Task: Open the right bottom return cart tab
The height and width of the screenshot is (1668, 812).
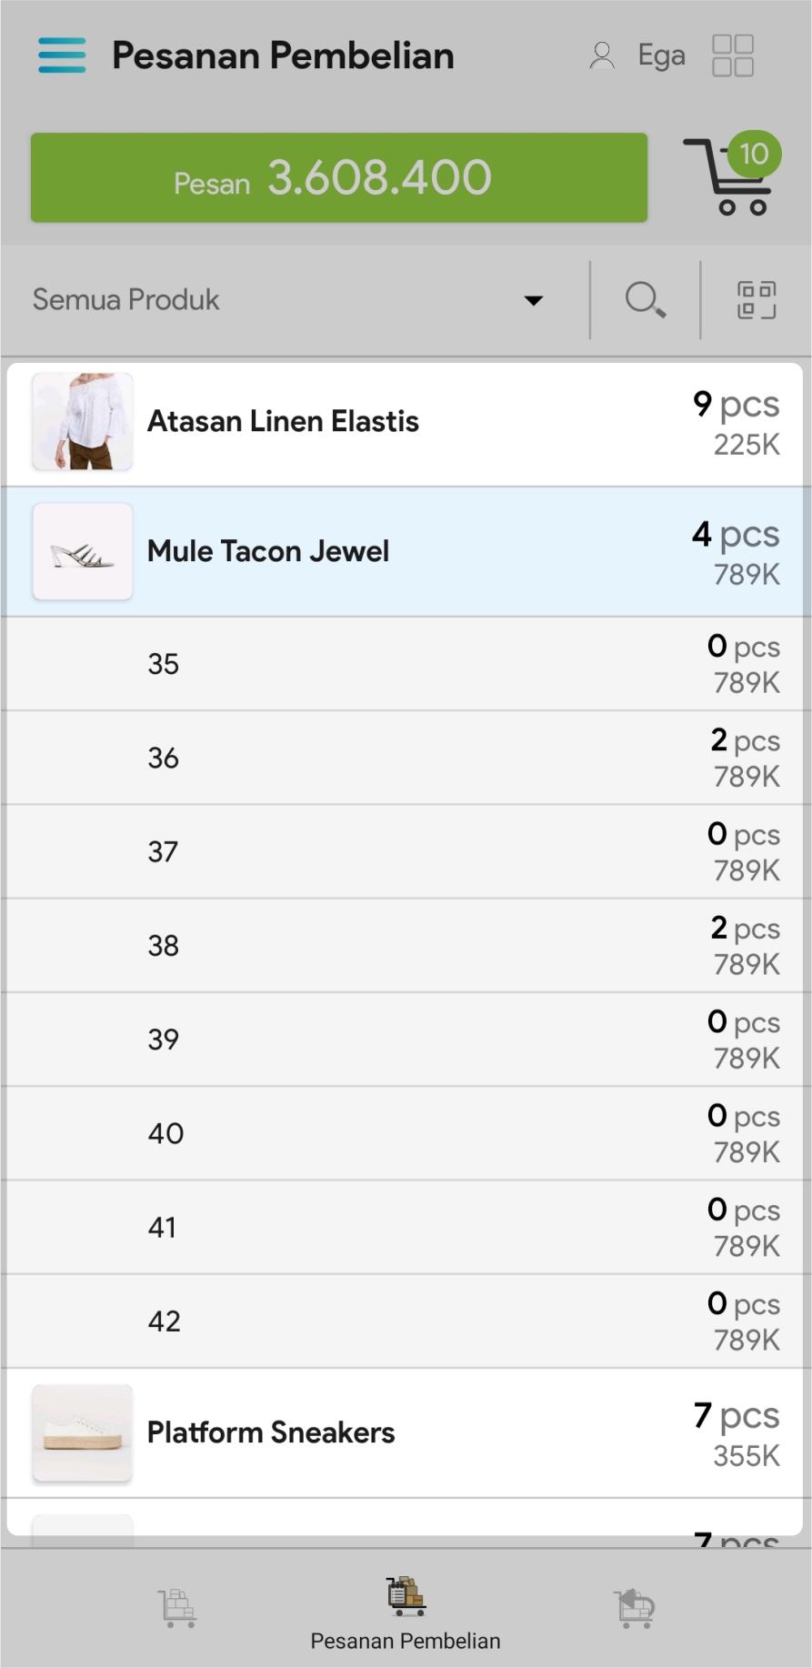Action: click(x=635, y=1607)
